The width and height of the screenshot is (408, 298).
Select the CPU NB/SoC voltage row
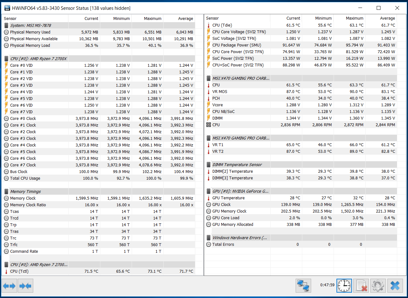tap(301, 112)
